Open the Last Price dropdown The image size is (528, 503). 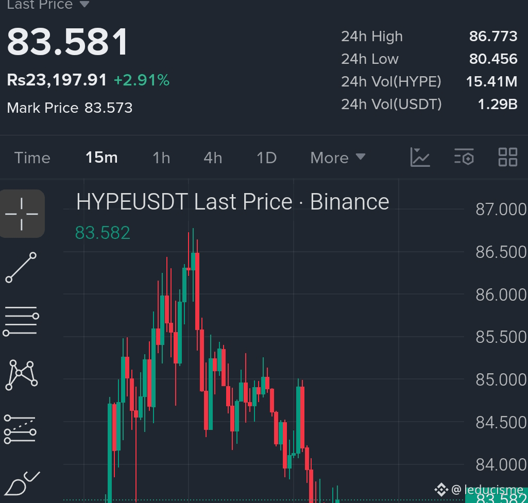pyautogui.click(x=48, y=4)
